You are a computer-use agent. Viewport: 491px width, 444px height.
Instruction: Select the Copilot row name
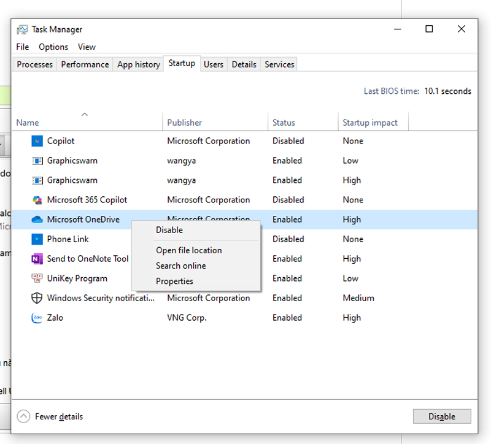(61, 141)
